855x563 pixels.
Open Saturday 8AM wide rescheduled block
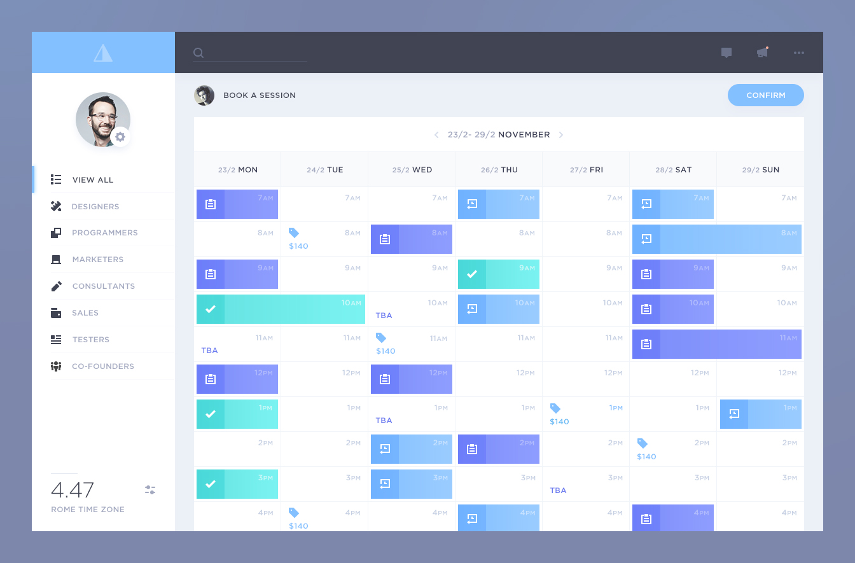(x=717, y=239)
